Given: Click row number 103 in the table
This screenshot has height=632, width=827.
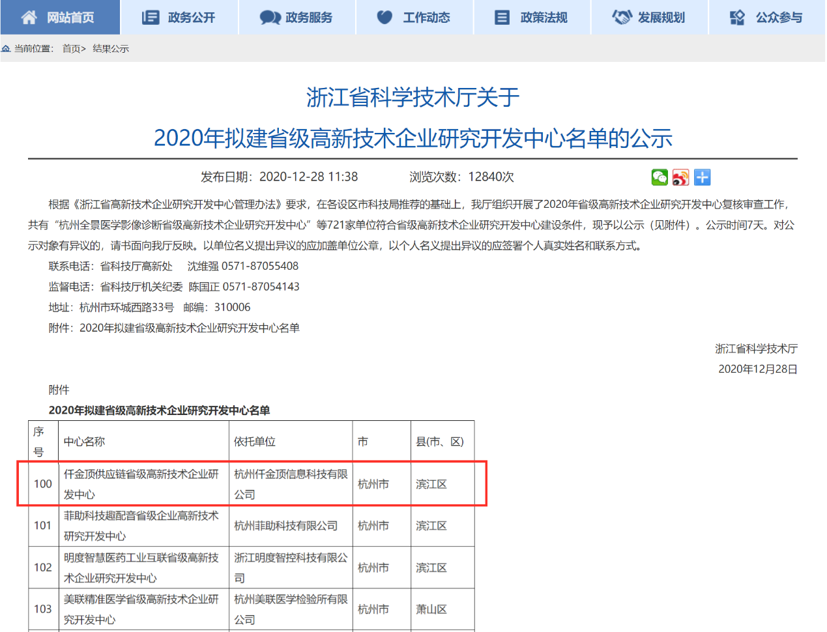Looking at the screenshot, I should [43, 609].
